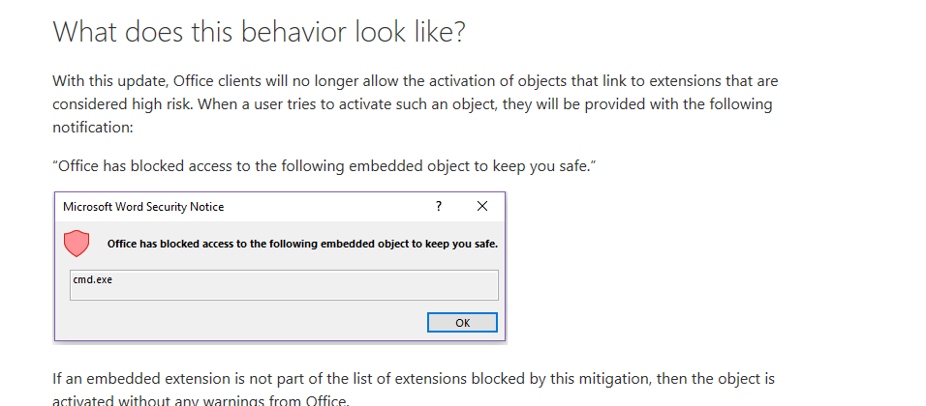The image size is (926, 406).
Task: Click the paragraph starting If an embedded extension
Action: 414,390
